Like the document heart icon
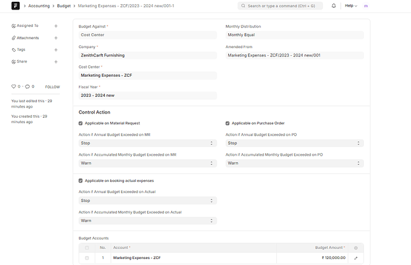Viewport: 411px width, 265px height. 14,87
